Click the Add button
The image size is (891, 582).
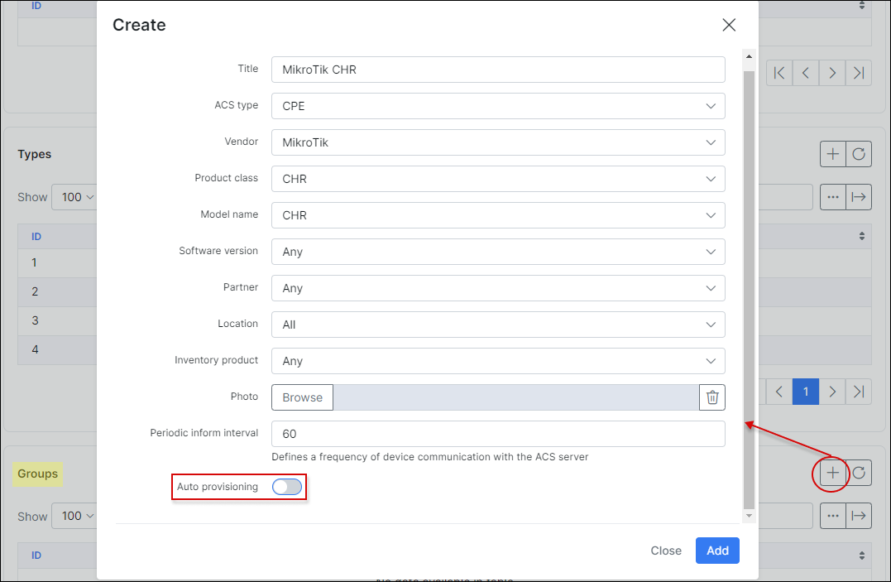[717, 551]
